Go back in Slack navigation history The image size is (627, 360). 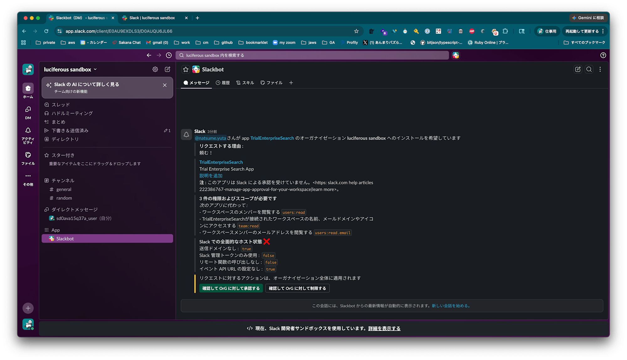tap(149, 55)
